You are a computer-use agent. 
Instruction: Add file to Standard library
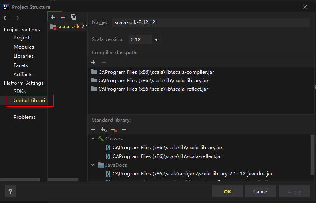click(93, 129)
